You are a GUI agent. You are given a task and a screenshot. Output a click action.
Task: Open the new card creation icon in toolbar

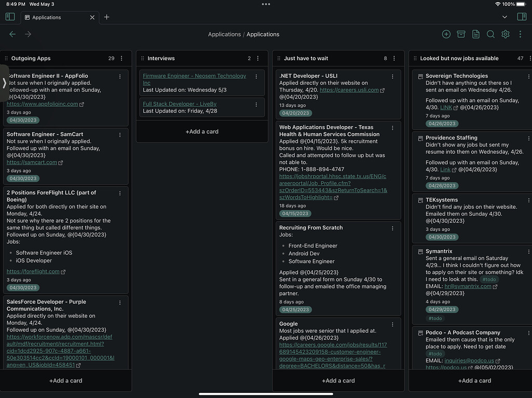pos(446,34)
